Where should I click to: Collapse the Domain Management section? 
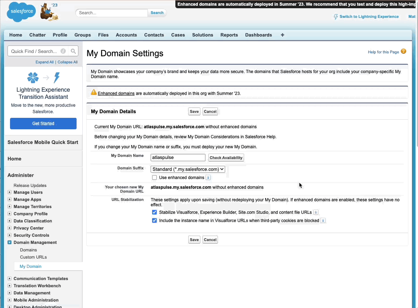tap(10, 242)
